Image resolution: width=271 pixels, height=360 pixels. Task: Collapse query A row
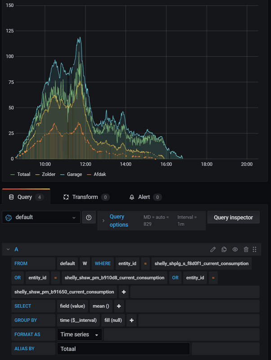click(8, 249)
